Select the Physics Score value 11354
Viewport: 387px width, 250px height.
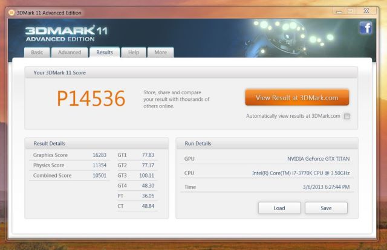point(99,165)
